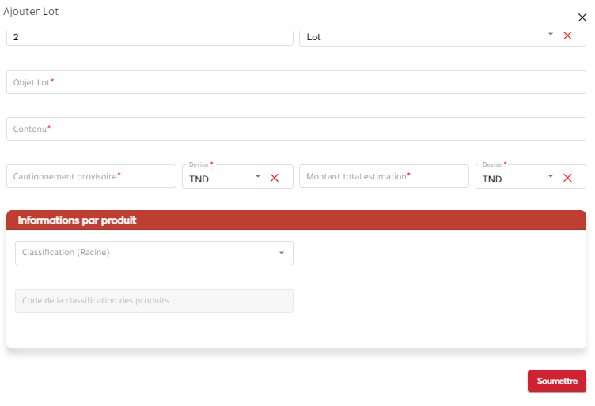Viewport: 595px width, 406px height.
Task: Click the Classification (Racine) placeholder text
Action: point(66,253)
